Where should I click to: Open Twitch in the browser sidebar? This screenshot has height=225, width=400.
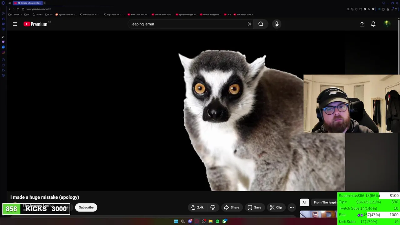(x=3, y=42)
